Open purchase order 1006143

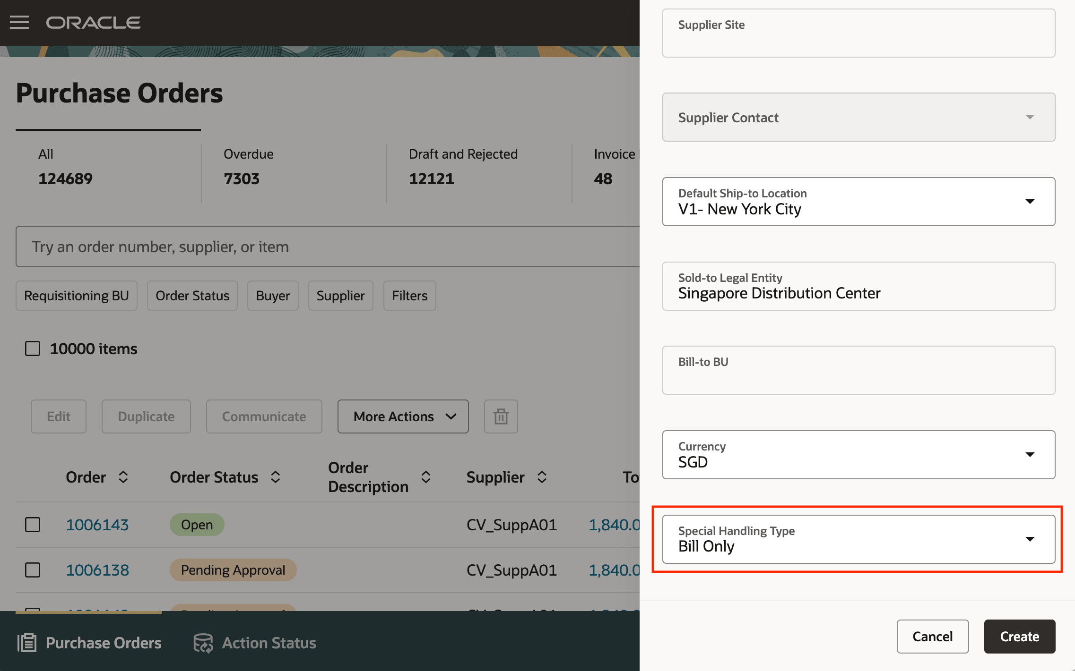[97, 524]
